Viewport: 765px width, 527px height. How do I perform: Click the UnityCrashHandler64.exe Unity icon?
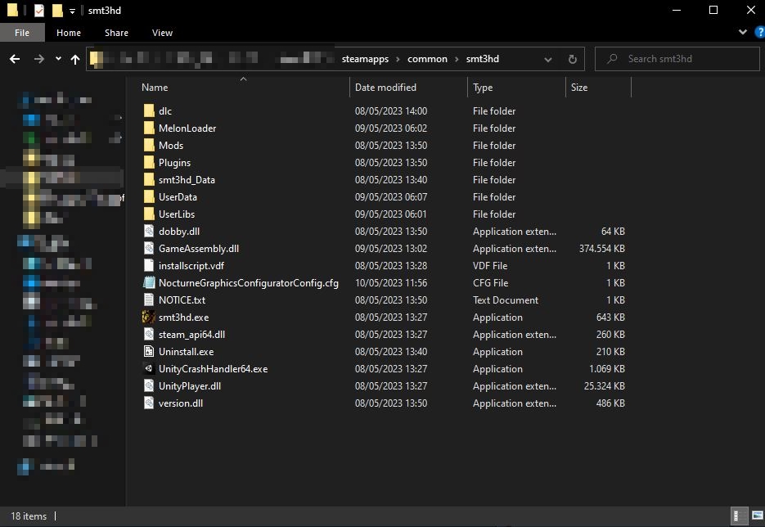[149, 368]
